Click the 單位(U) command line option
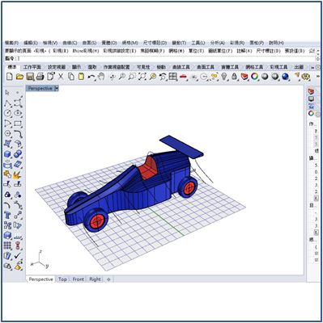323x323 pixels. (x=196, y=51)
